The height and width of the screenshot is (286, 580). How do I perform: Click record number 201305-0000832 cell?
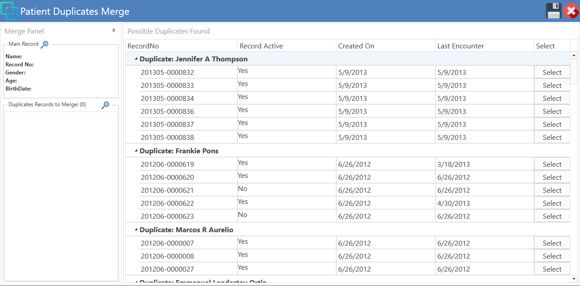click(x=188, y=72)
